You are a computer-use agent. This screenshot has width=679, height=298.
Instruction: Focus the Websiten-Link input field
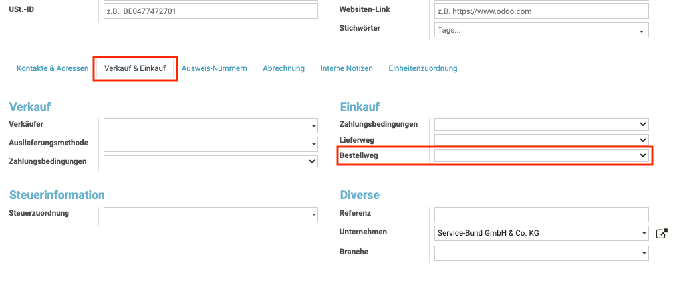pos(541,11)
